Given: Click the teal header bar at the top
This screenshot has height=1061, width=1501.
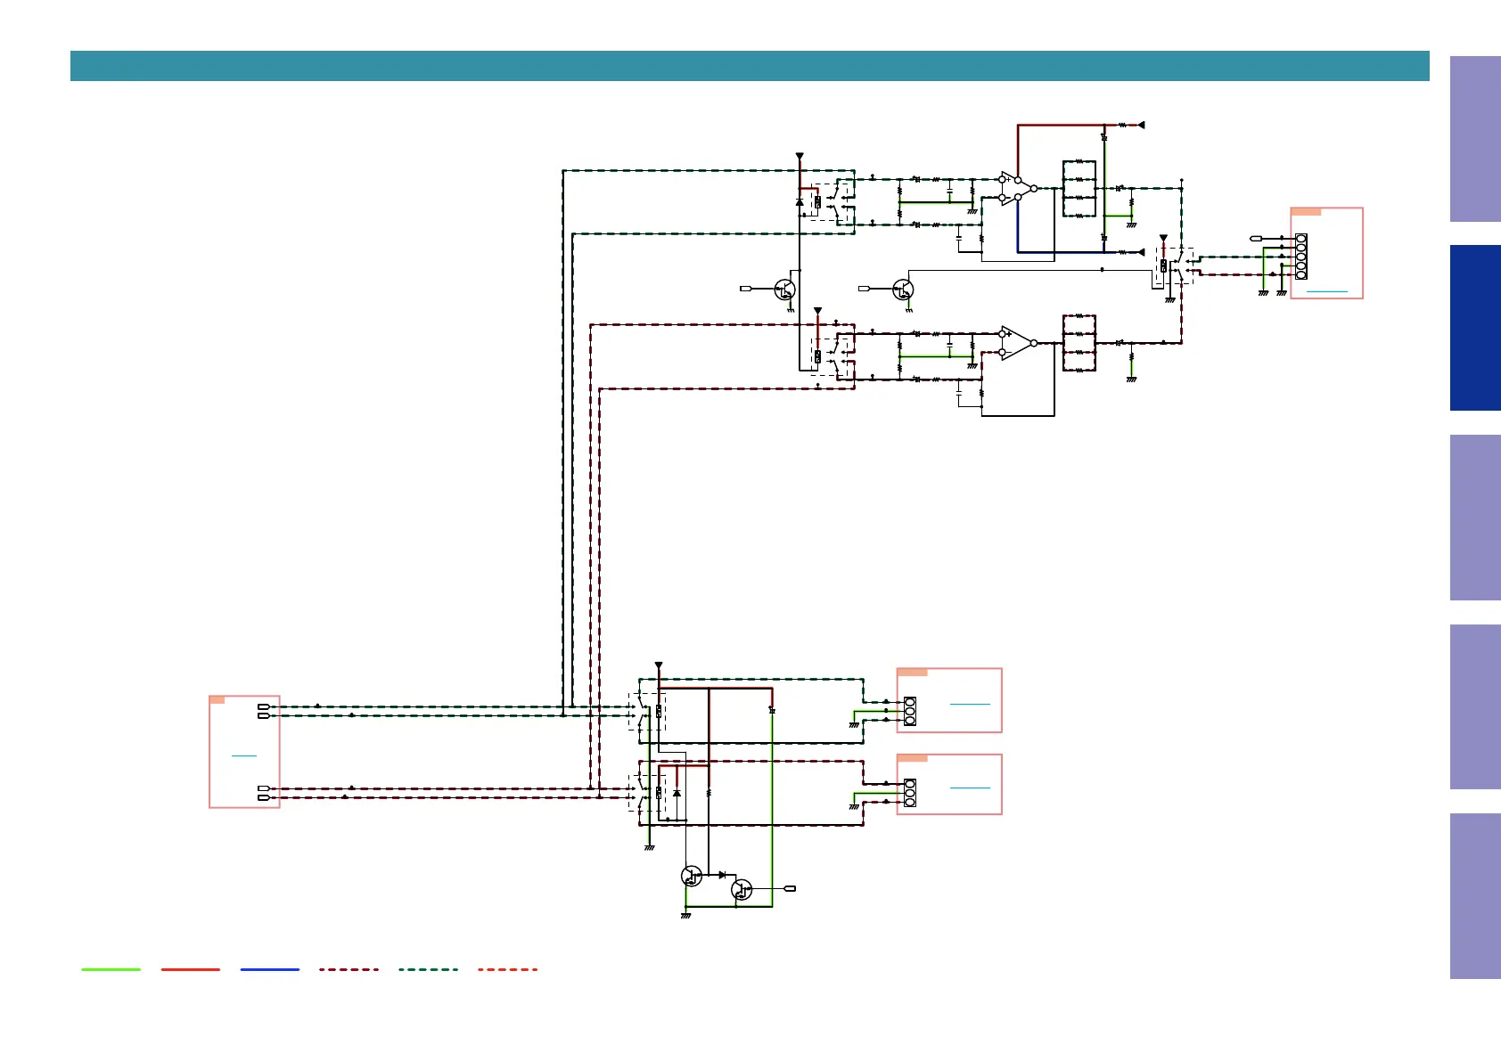Looking at the screenshot, I should [x=750, y=66].
